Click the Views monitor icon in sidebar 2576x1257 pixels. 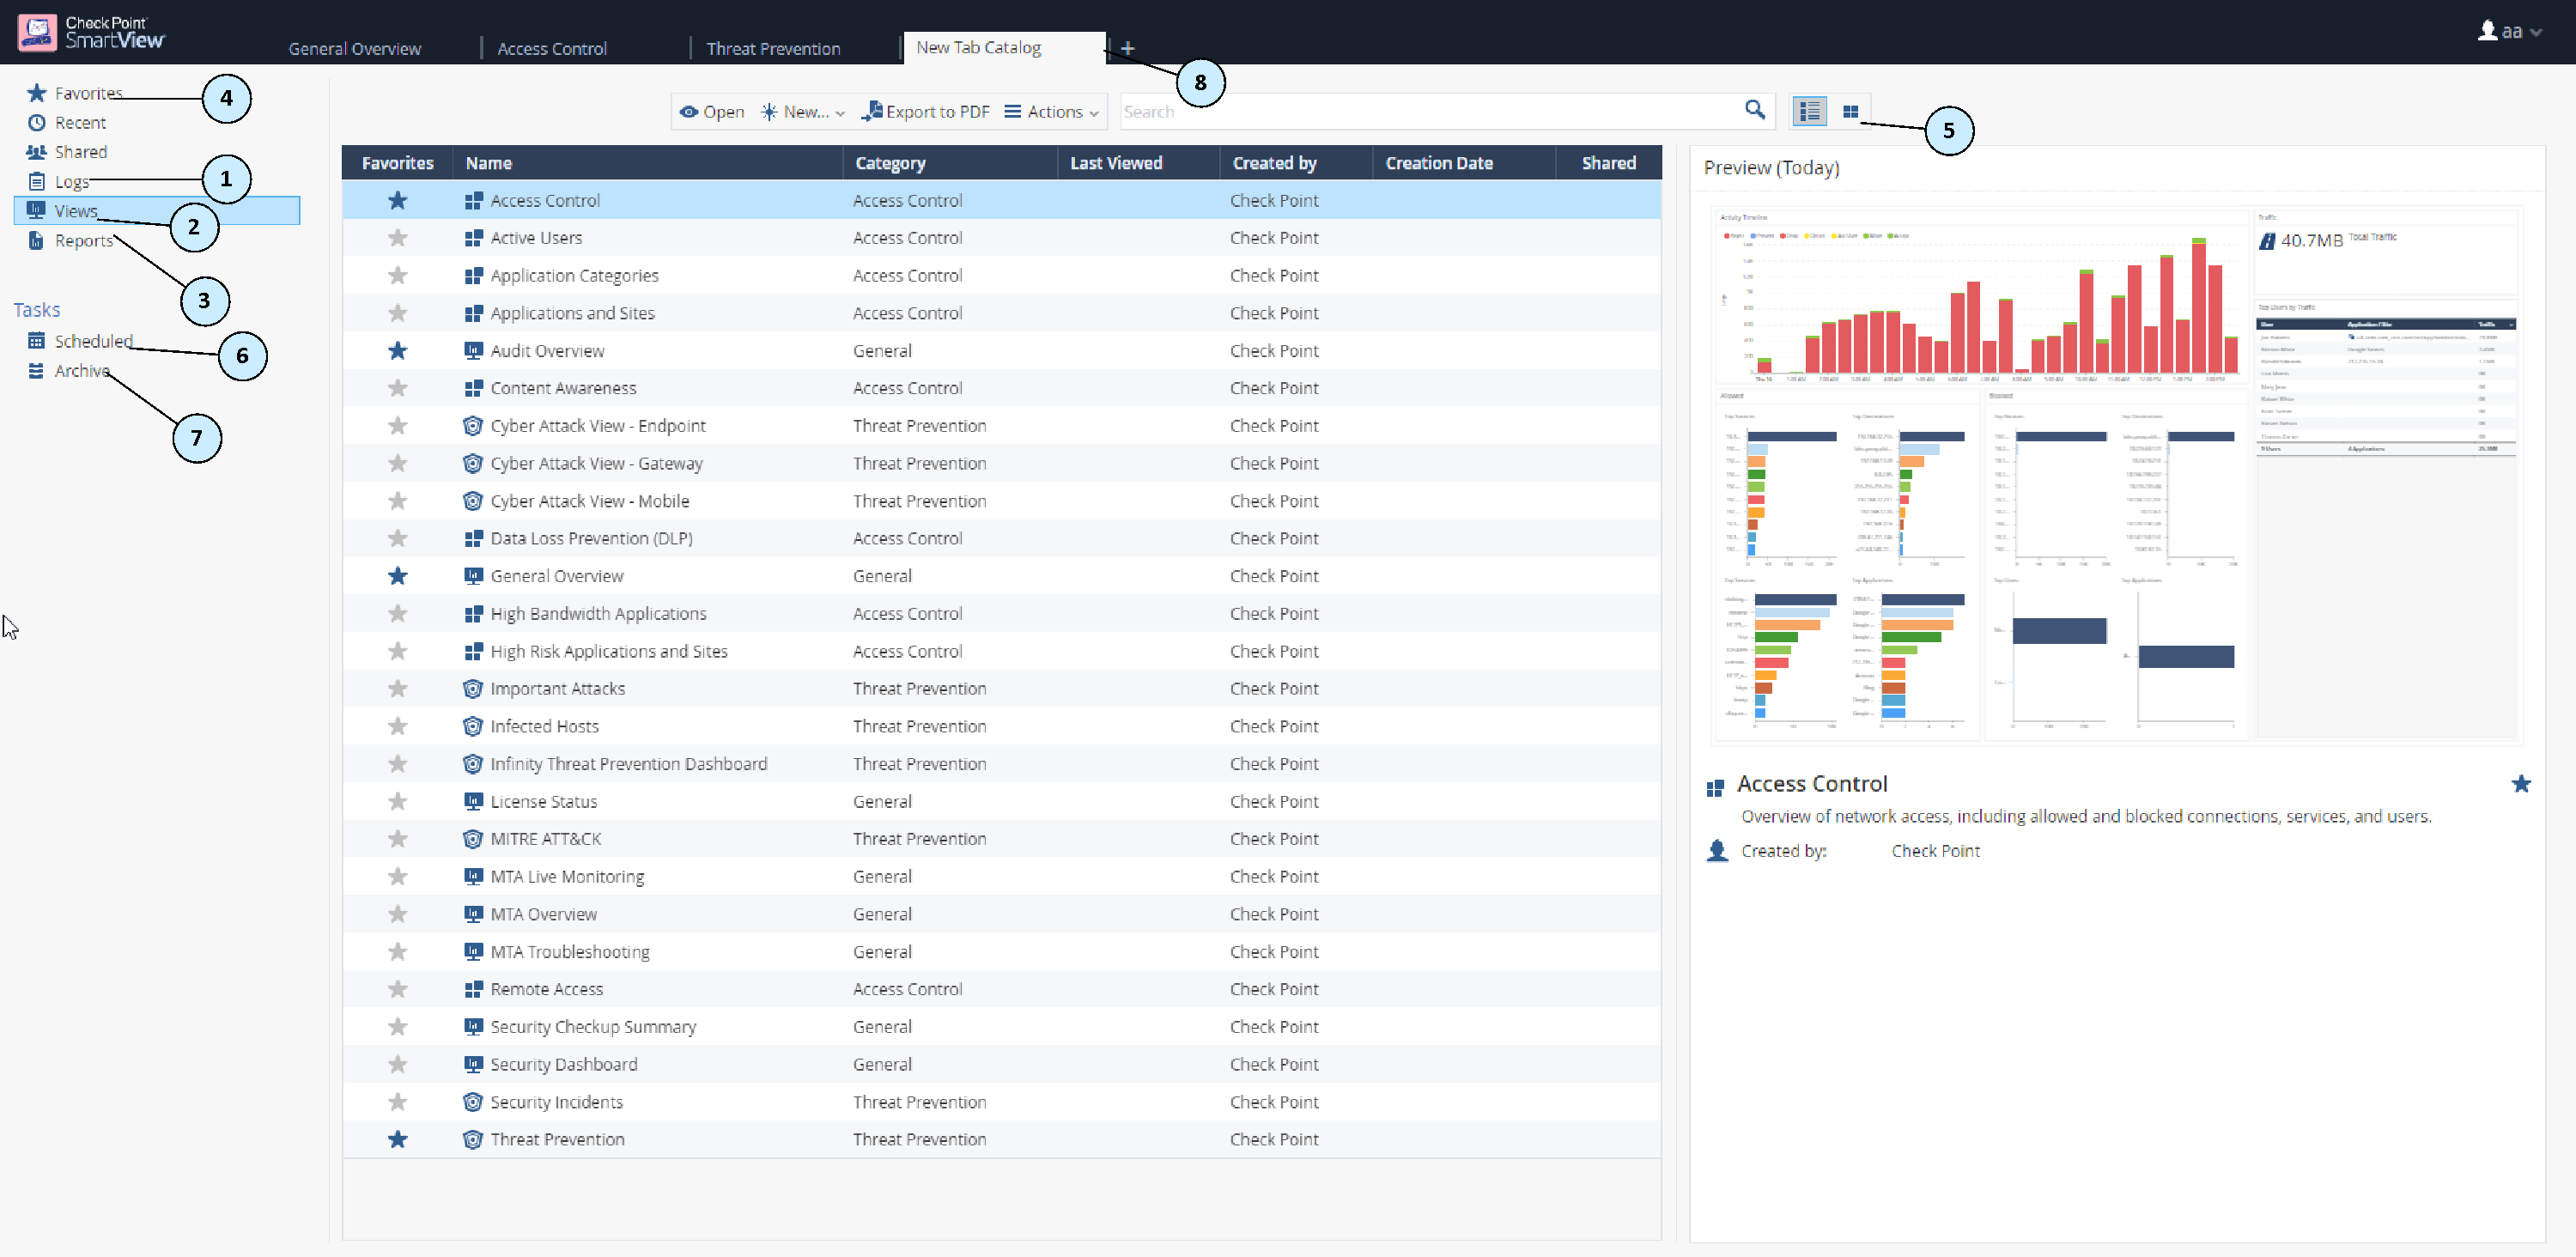[x=37, y=210]
